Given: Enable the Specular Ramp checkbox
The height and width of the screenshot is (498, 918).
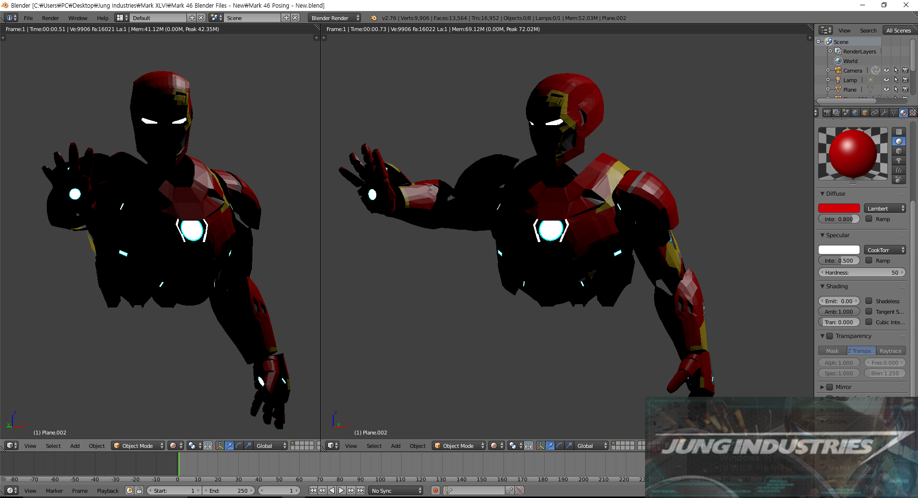Looking at the screenshot, I should (x=869, y=260).
